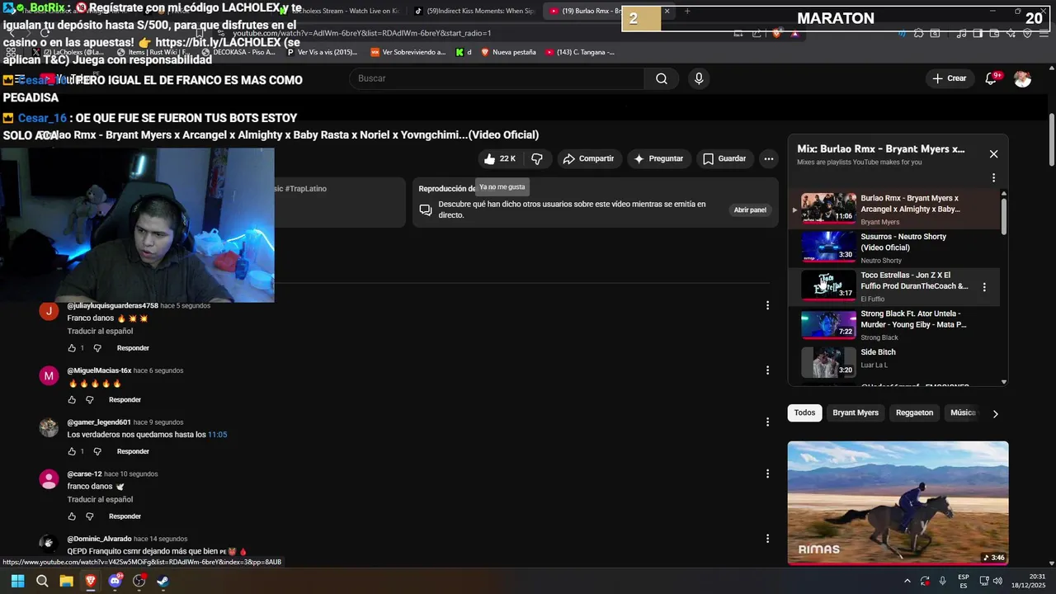This screenshot has width=1056, height=594.
Task: Open menu for carse-12 comment
Action: [x=767, y=474]
